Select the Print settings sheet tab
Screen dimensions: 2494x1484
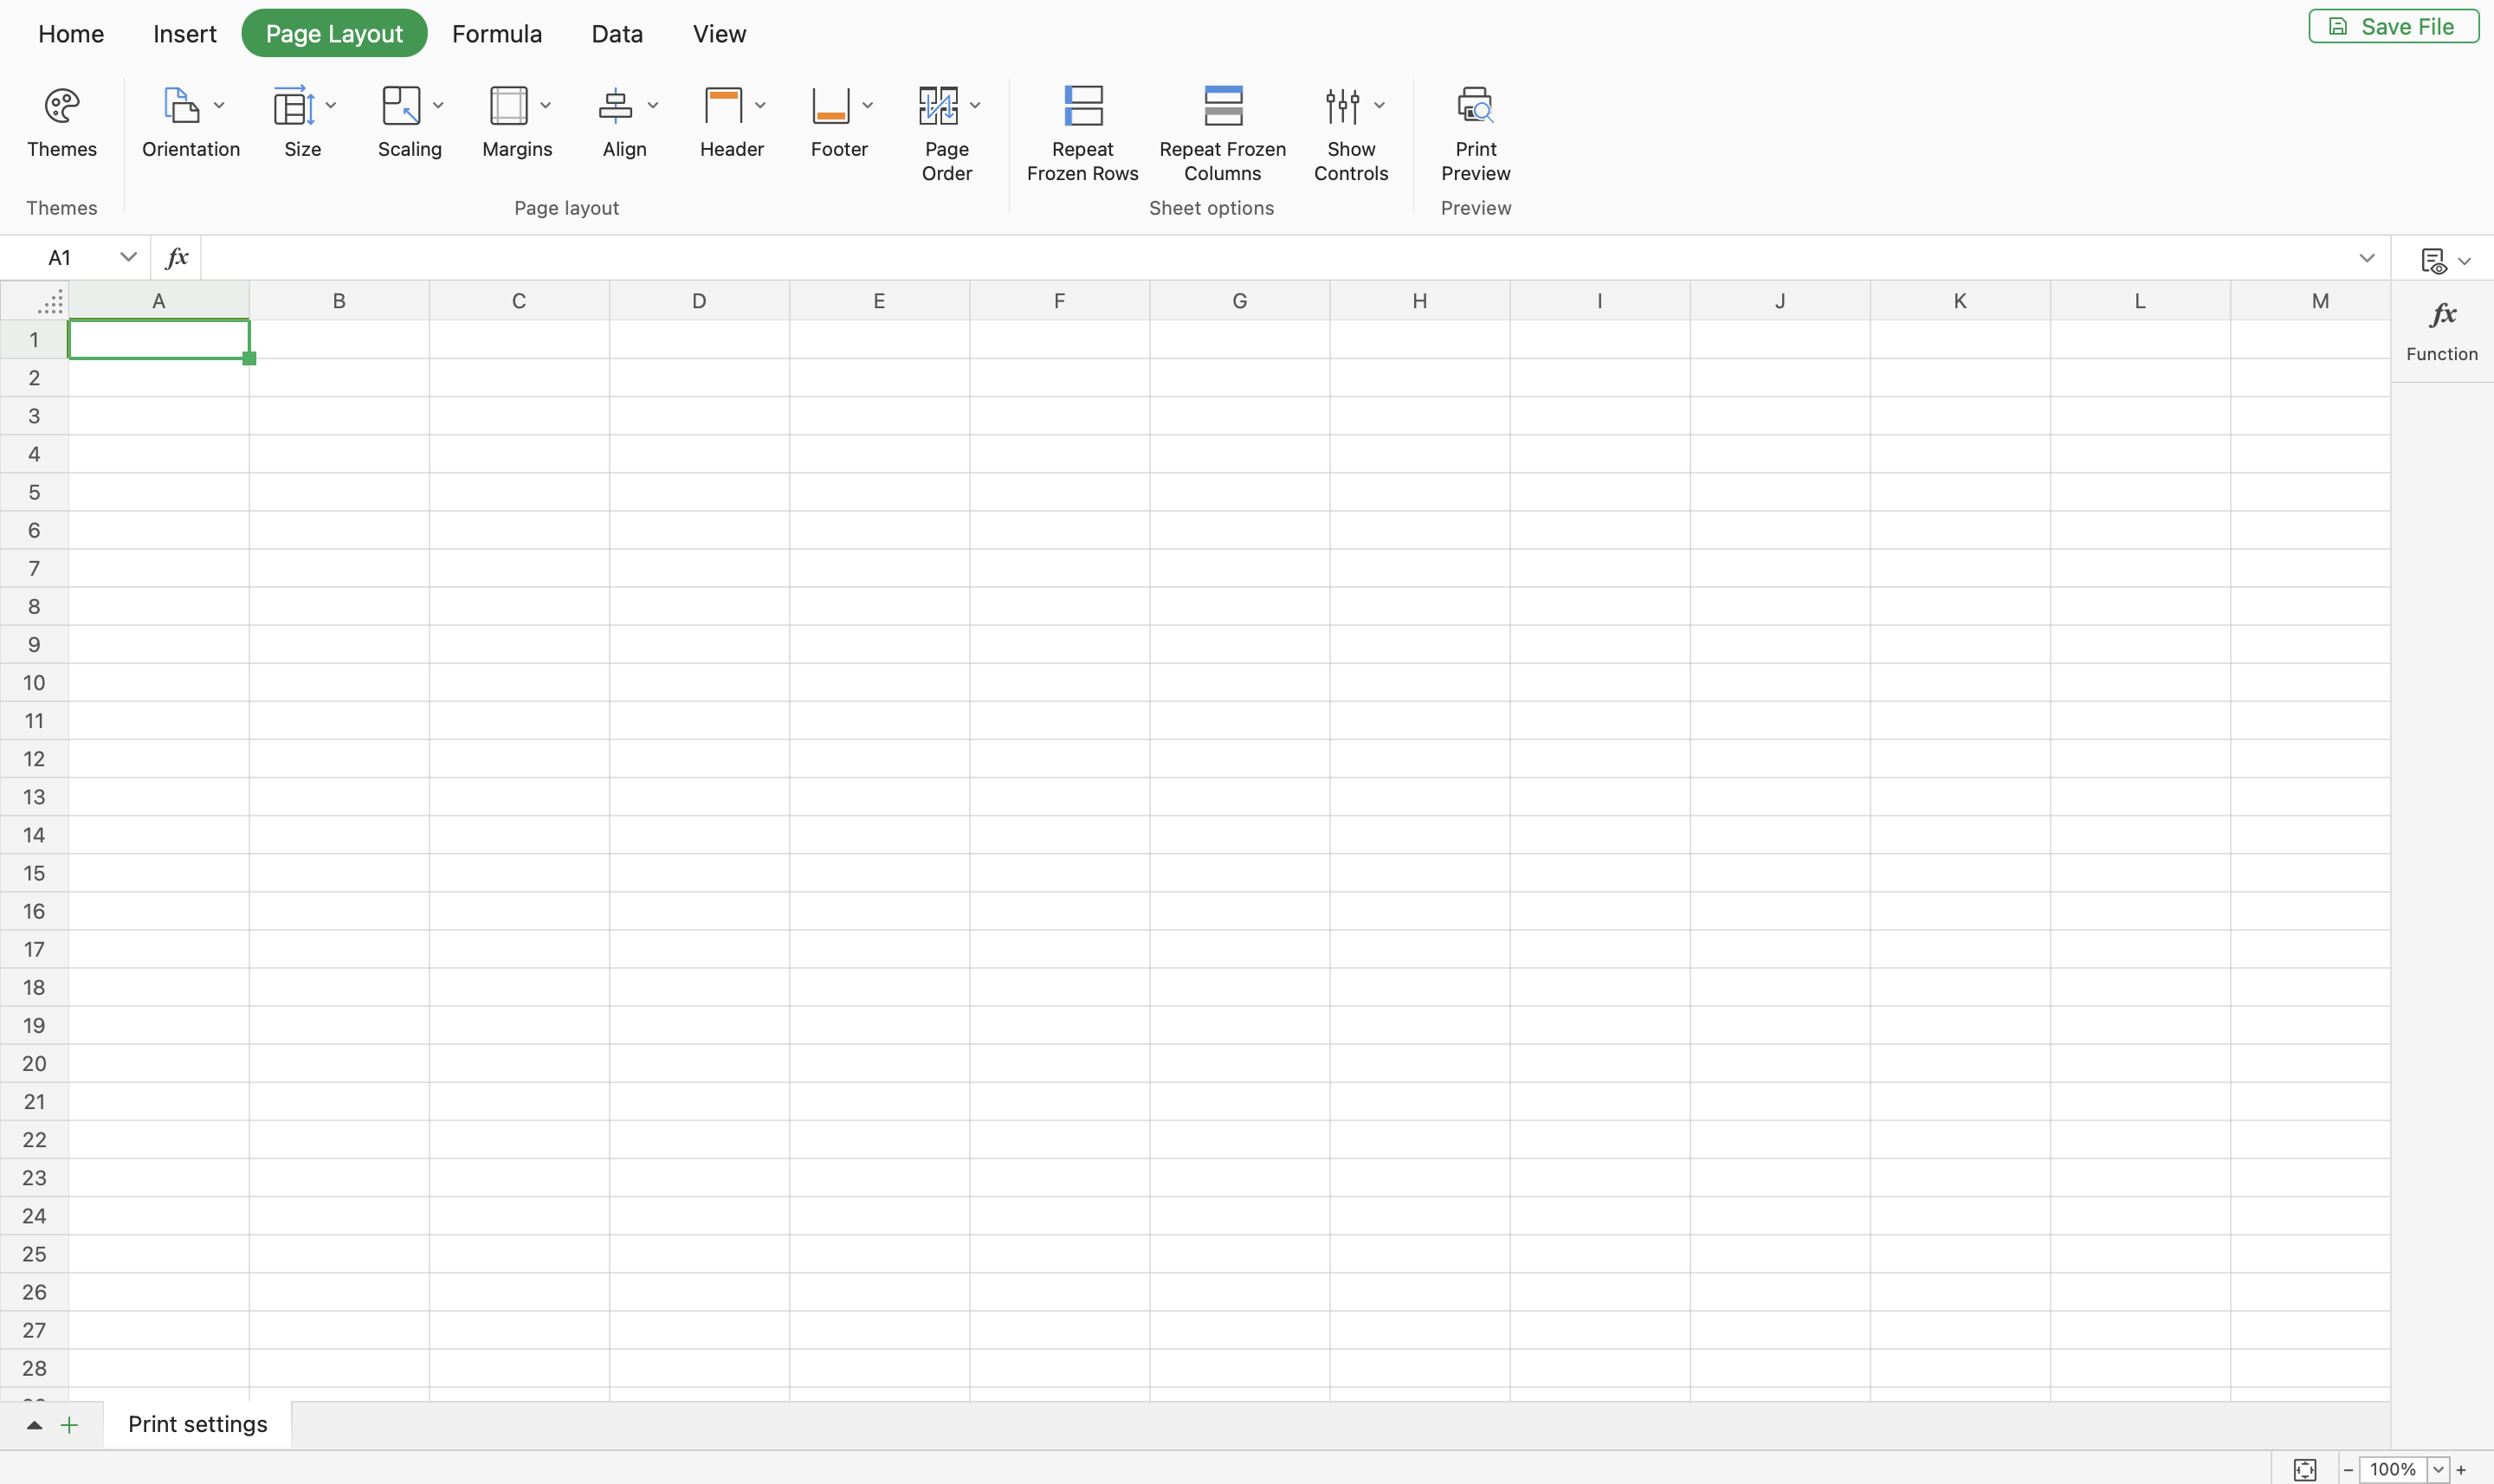[x=197, y=1424]
